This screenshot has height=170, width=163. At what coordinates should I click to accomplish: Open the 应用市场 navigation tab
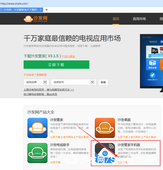(139, 19)
